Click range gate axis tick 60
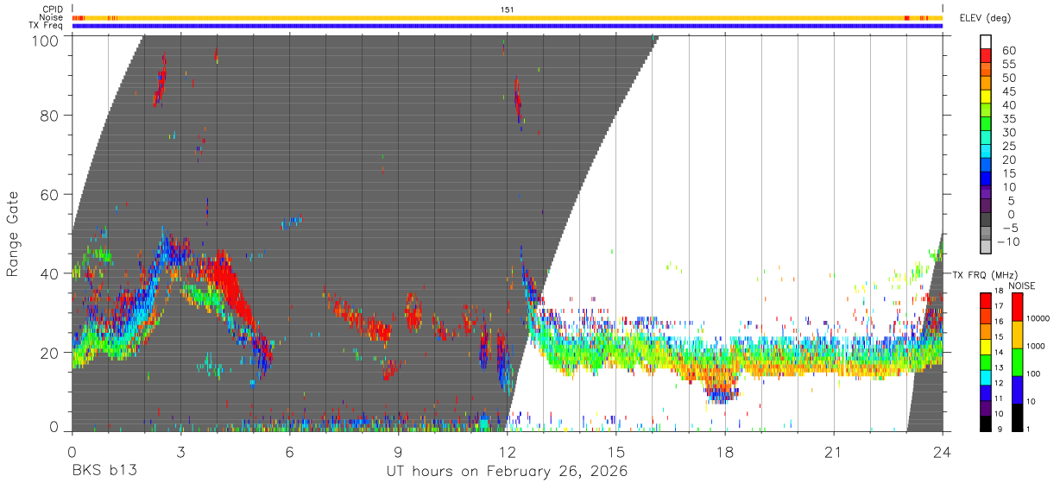 (x=51, y=194)
